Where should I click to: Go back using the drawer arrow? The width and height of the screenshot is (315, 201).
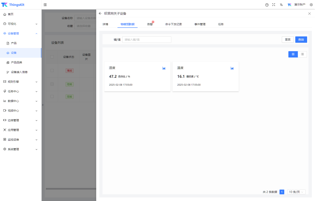(100, 13)
